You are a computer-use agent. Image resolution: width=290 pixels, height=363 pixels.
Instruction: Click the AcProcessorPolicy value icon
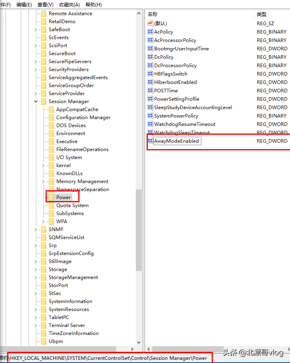click(x=150, y=40)
